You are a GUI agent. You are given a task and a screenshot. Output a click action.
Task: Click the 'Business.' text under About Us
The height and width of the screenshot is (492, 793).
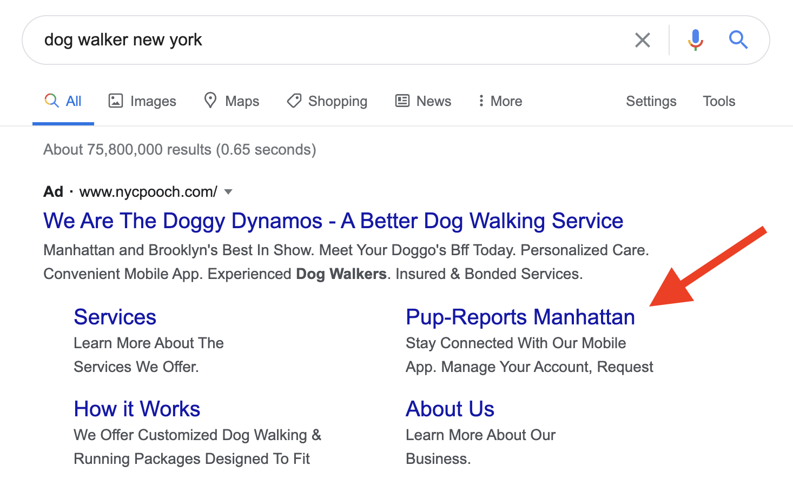[x=438, y=459]
